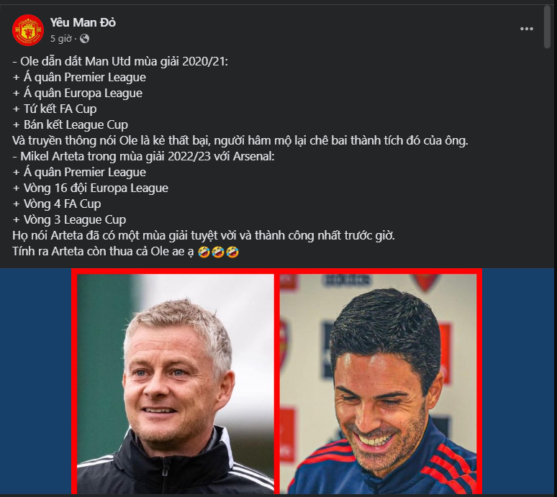
Task: Click the last laughing emoji in the post
Action: [x=232, y=252]
